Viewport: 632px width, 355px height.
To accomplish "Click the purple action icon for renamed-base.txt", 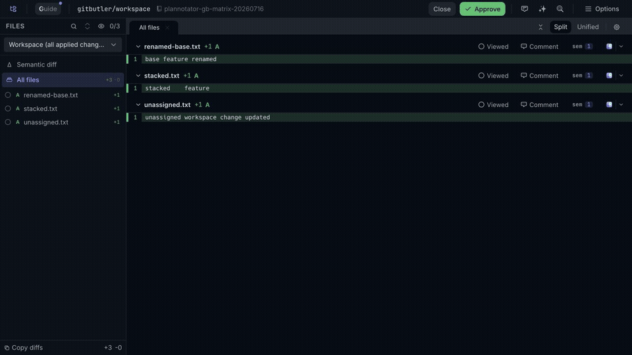I will [609, 46].
